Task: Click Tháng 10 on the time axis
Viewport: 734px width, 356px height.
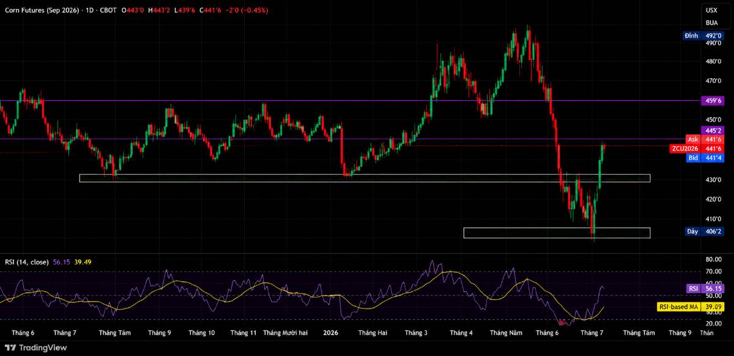Action: click(201, 333)
